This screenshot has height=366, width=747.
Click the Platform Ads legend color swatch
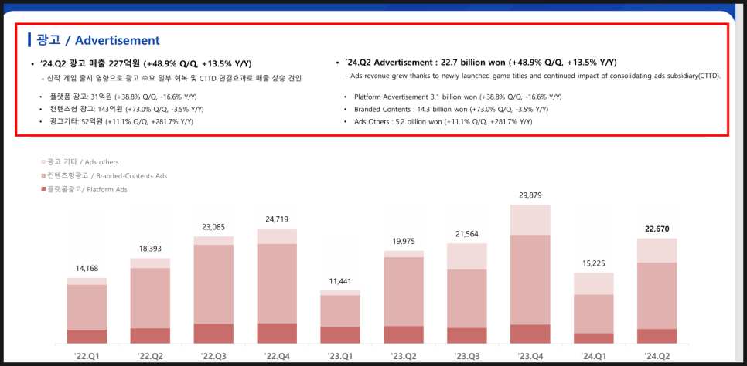[x=44, y=189]
